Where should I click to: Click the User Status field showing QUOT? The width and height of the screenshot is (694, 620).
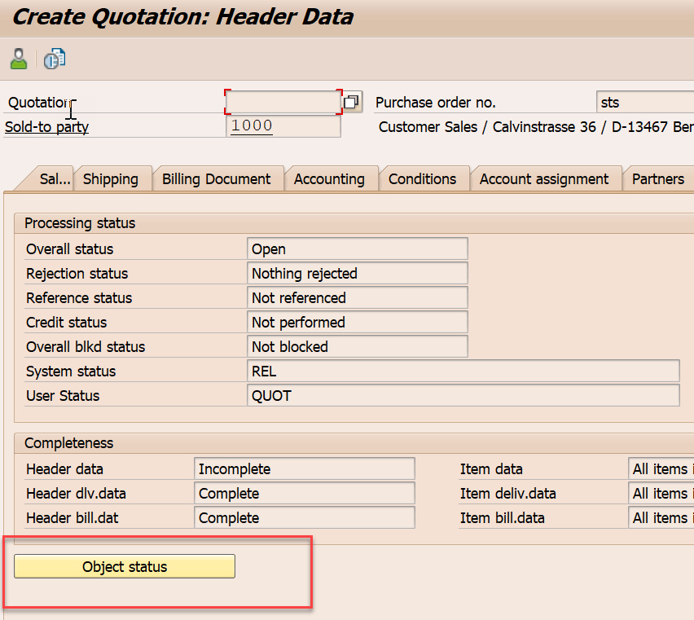(463, 395)
